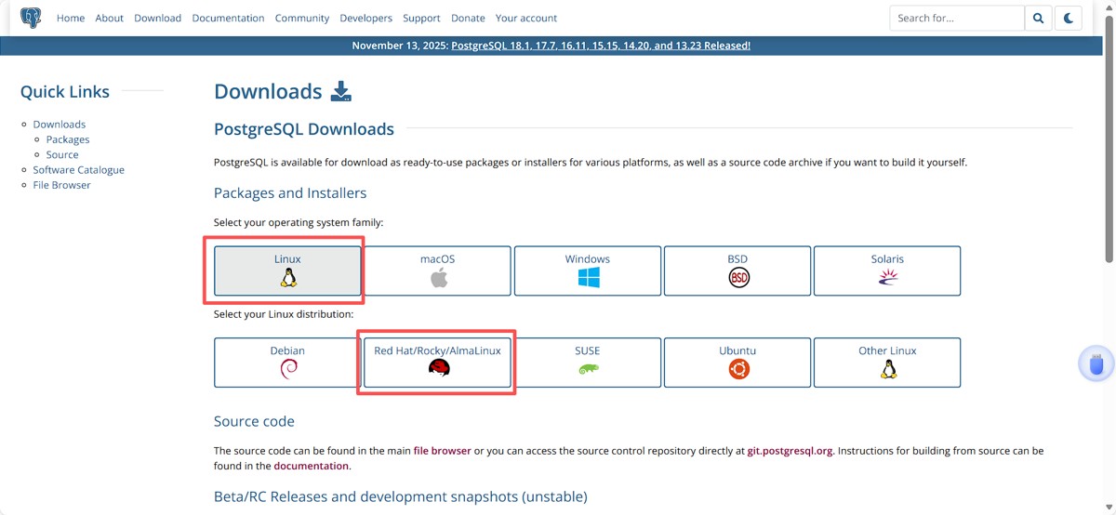Toggle dark mode moon icon

[x=1069, y=18]
